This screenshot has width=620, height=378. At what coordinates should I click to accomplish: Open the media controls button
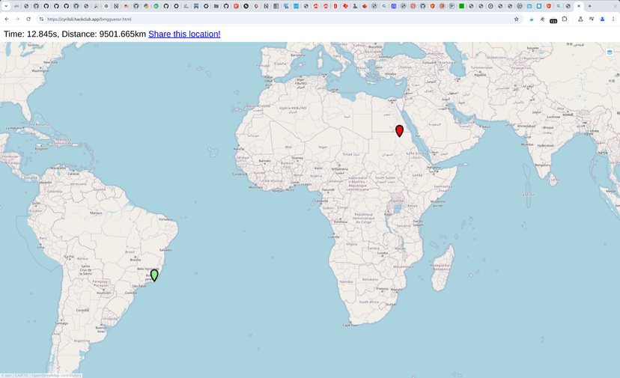pyautogui.click(x=591, y=19)
